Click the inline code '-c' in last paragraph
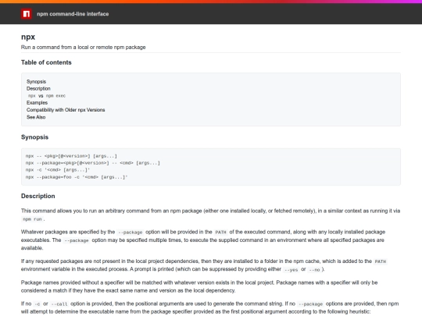 (x=38, y=304)
